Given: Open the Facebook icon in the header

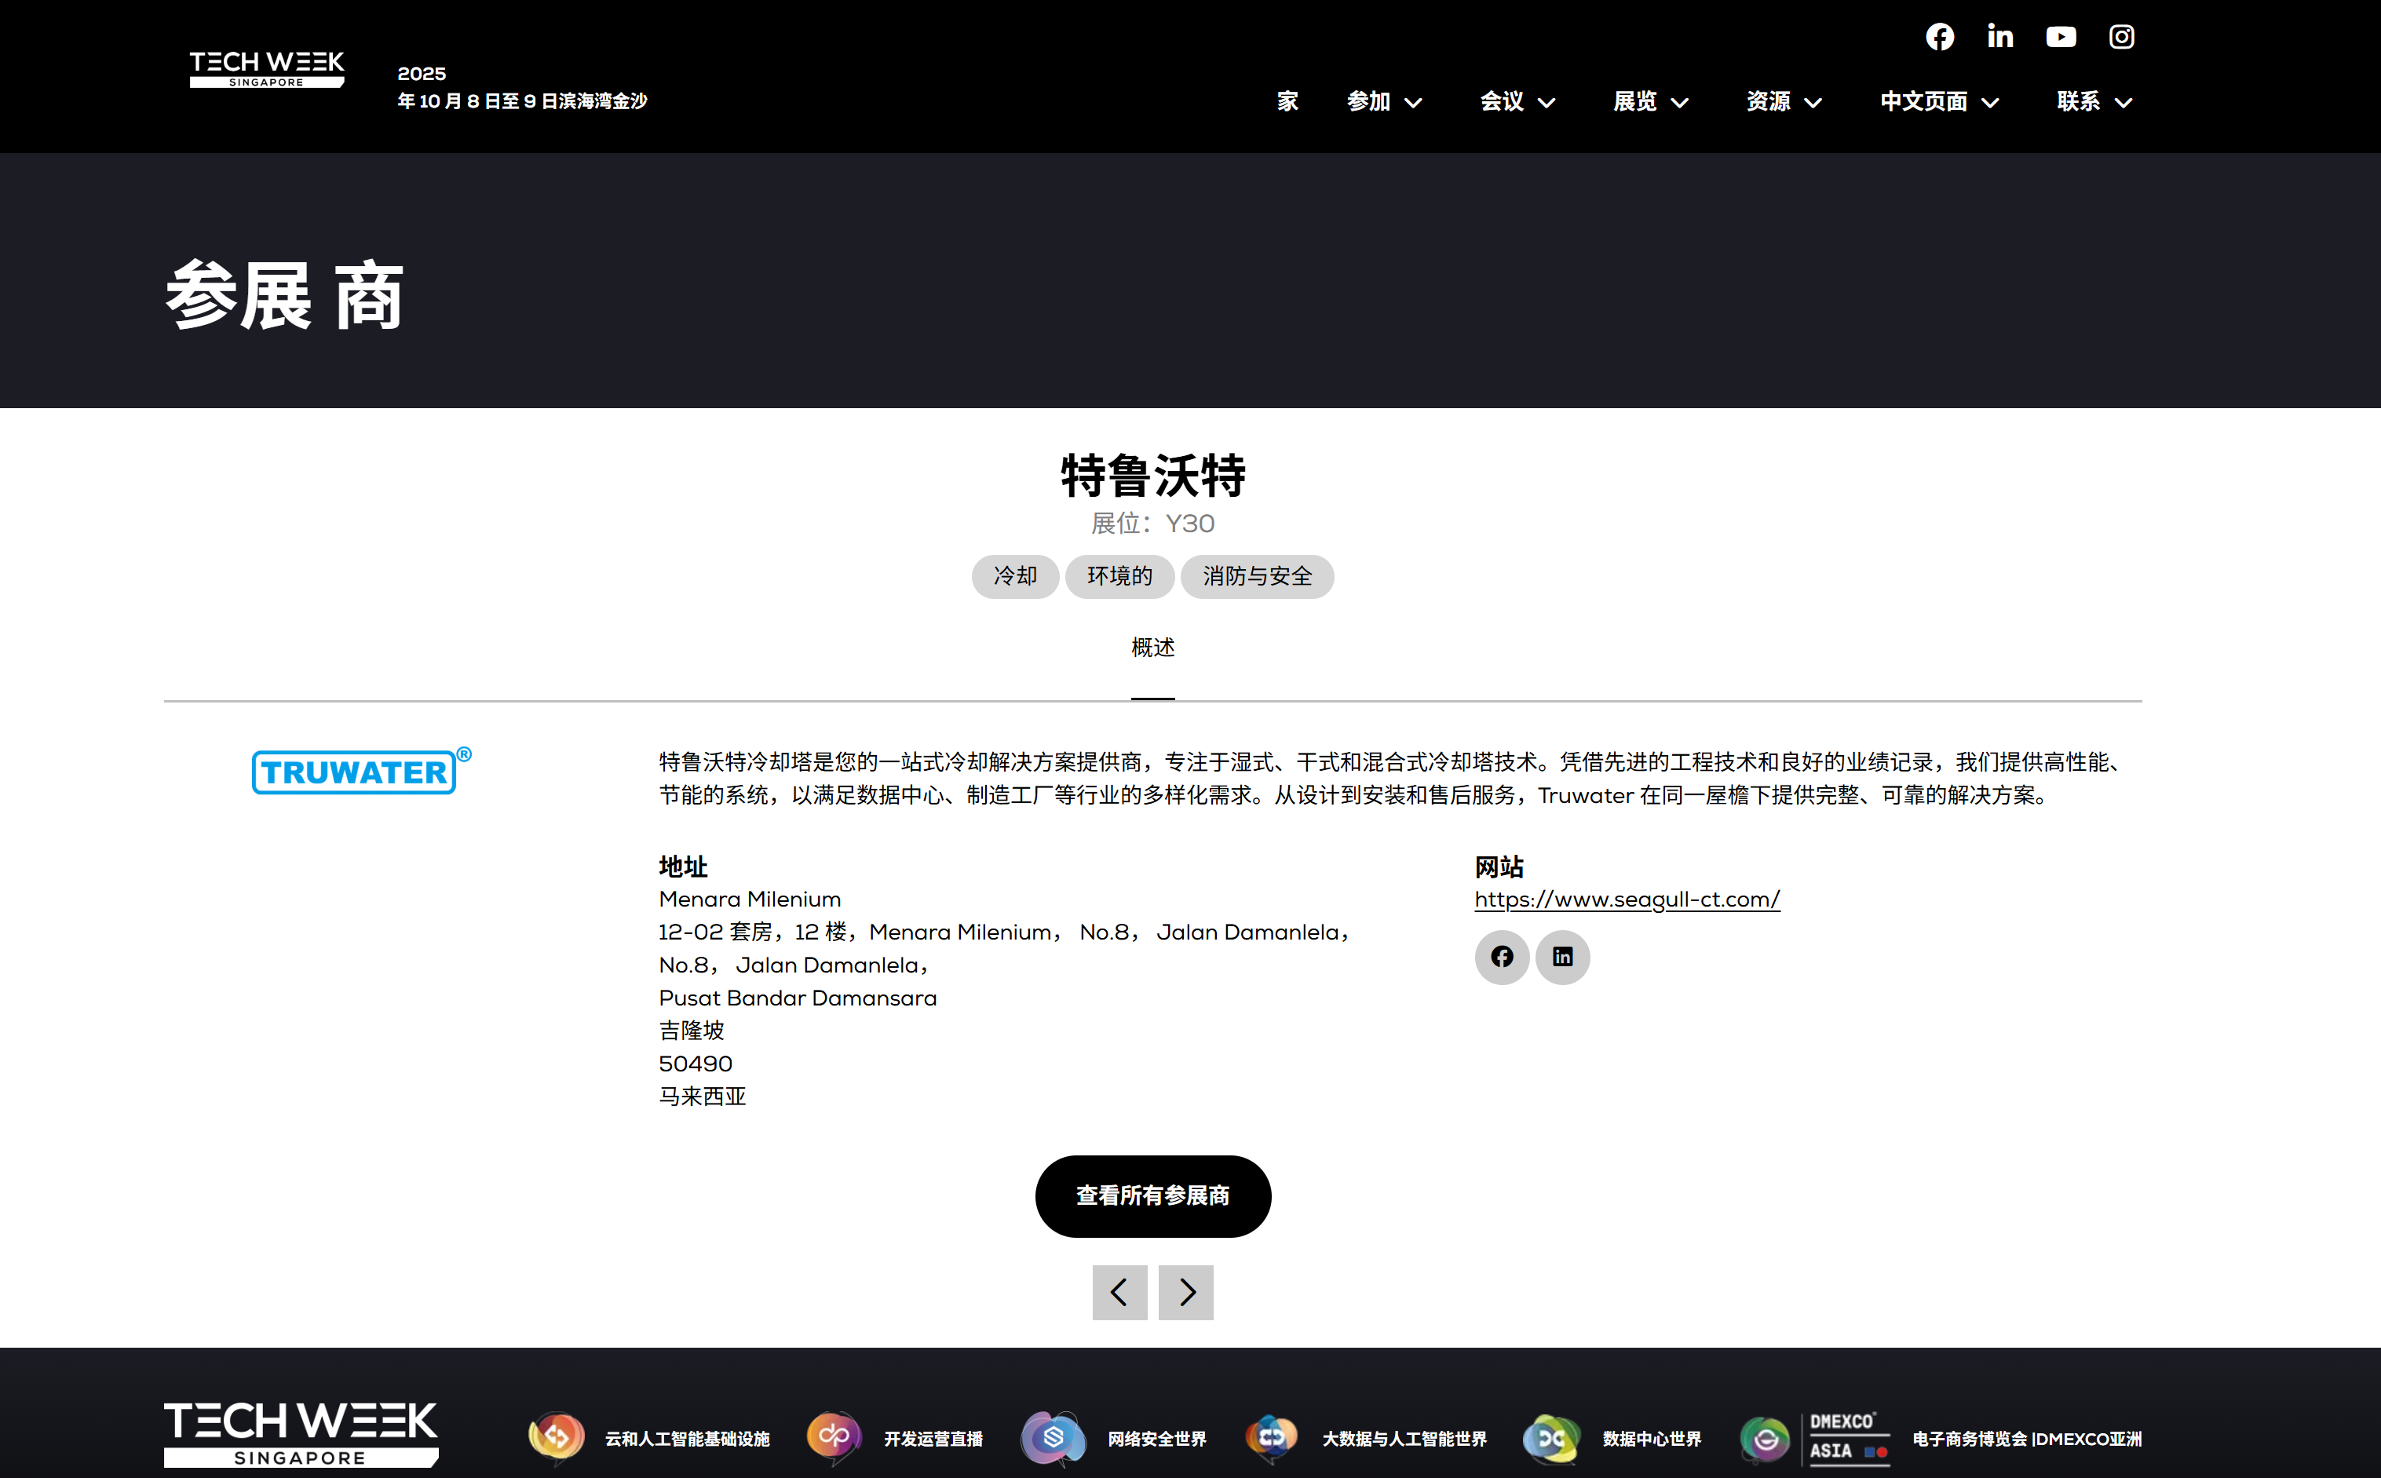Looking at the screenshot, I should point(1939,37).
